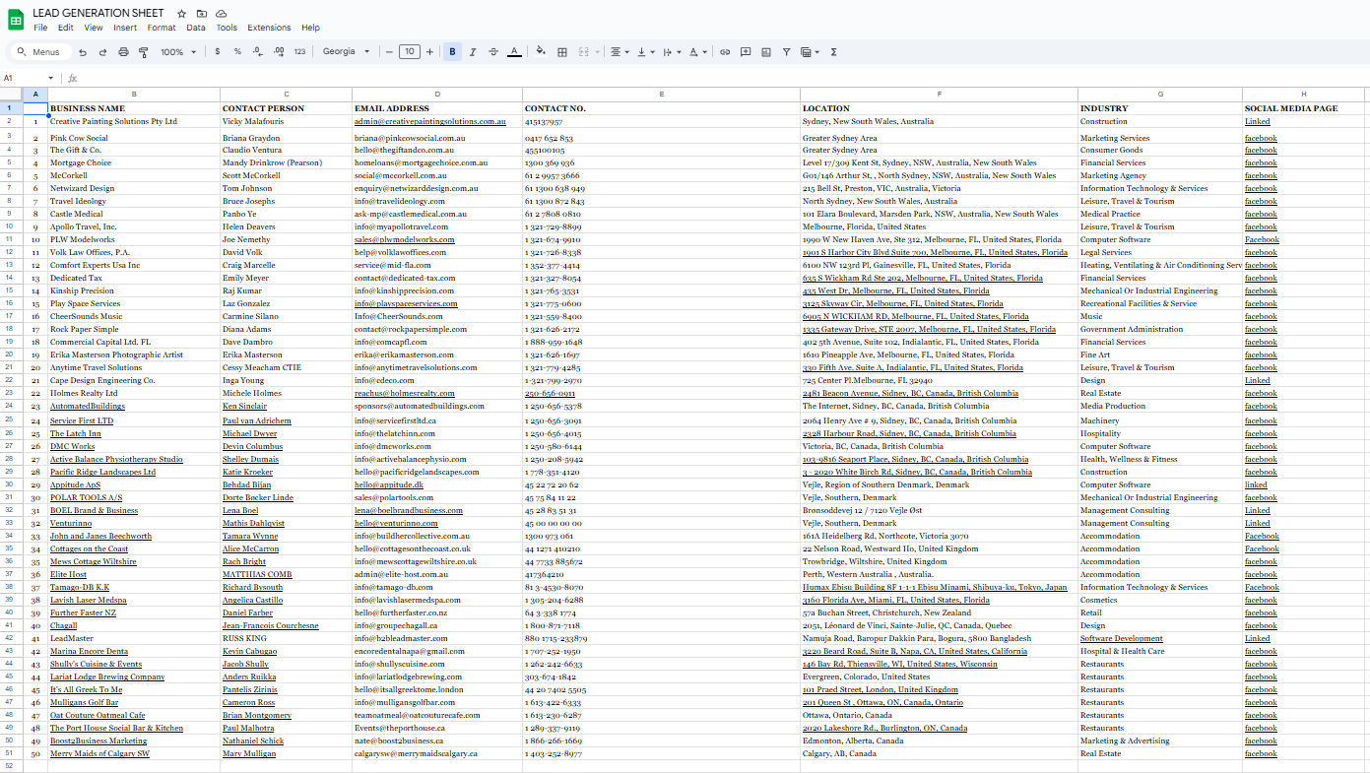Decrease decimal places

point(258,52)
